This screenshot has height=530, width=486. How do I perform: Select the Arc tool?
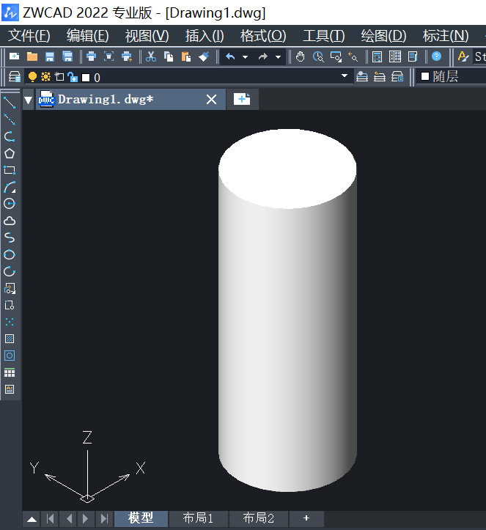pyautogui.click(x=10, y=187)
